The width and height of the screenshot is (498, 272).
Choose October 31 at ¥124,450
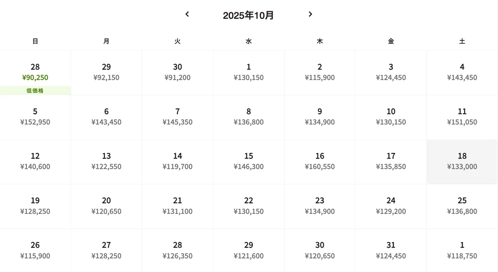(391, 251)
